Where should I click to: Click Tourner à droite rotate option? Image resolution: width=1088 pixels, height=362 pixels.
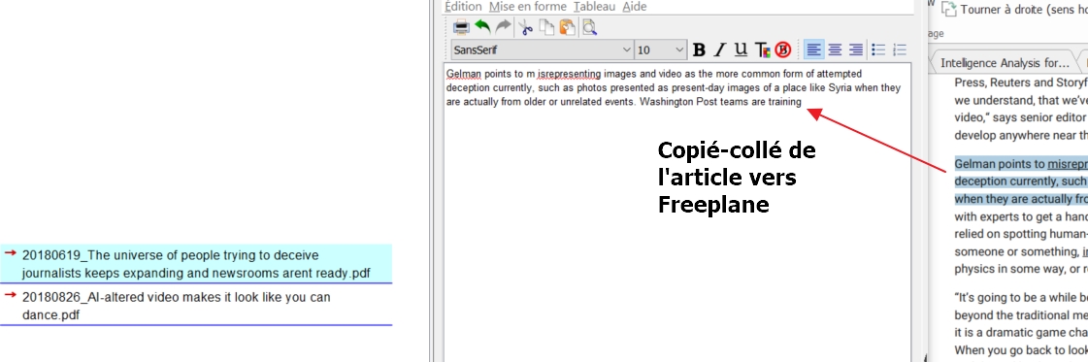click(x=1014, y=9)
